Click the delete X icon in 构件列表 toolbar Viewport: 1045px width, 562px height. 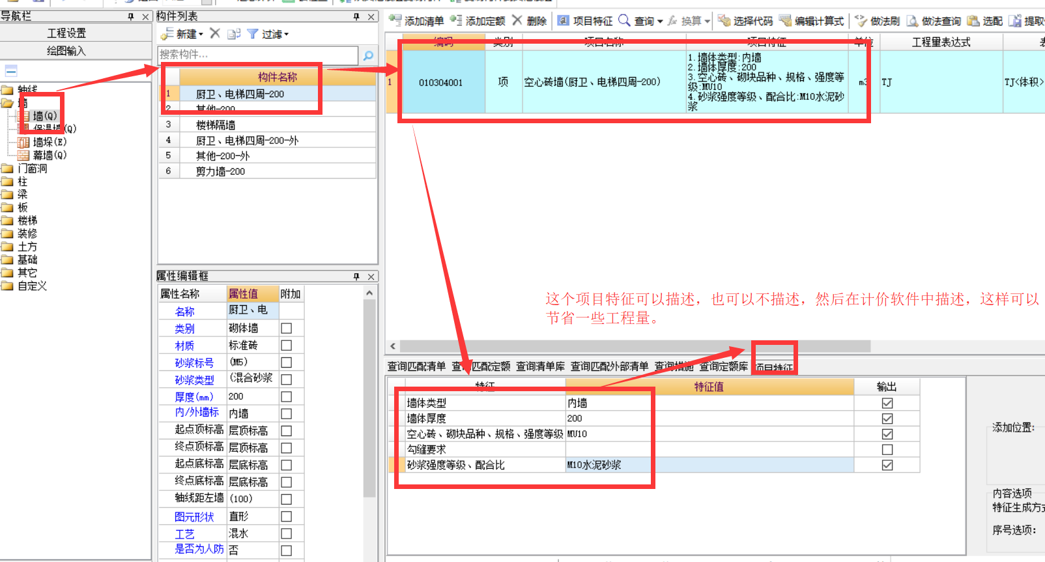click(215, 33)
